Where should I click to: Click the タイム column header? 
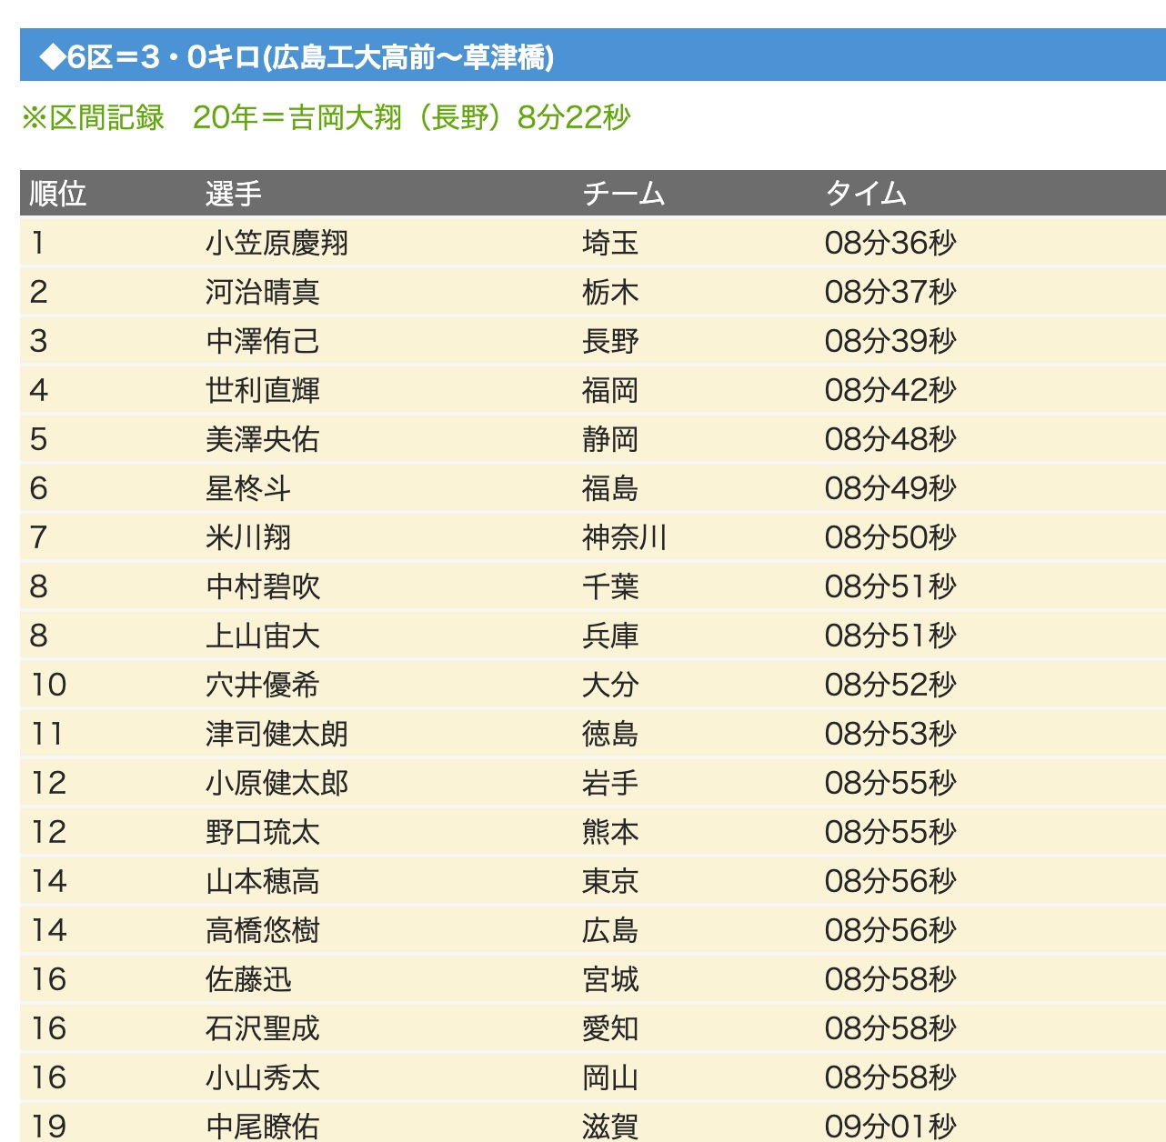pyautogui.click(x=866, y=194)
